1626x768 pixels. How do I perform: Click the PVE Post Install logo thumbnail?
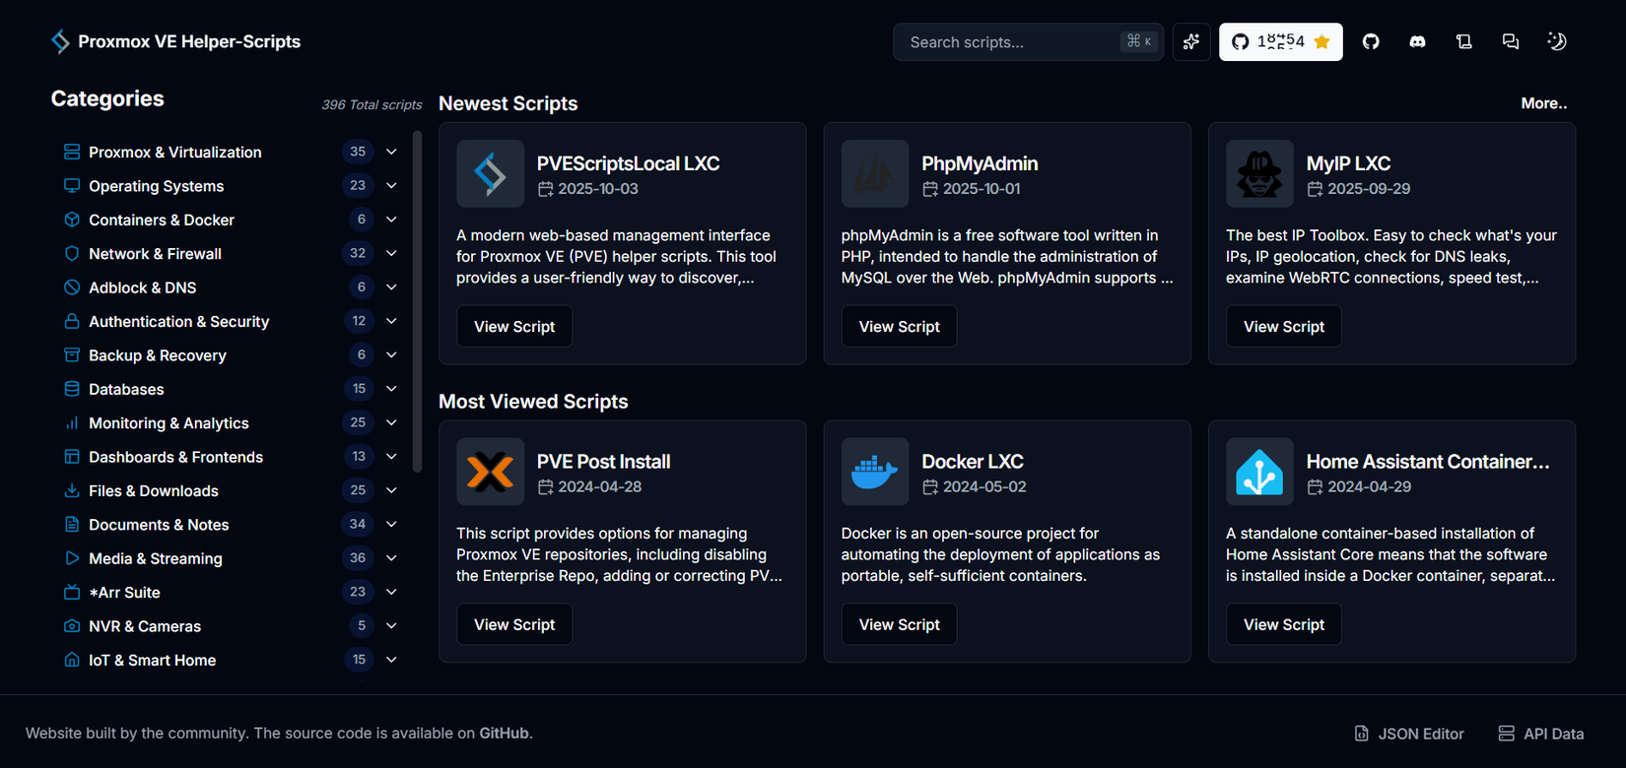(490, 472)
